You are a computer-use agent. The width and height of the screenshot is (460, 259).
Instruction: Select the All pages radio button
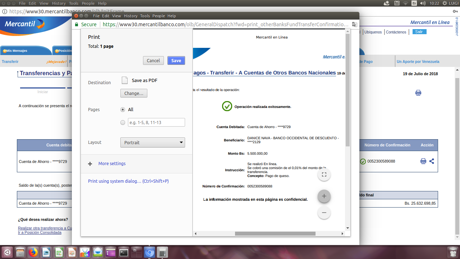pyautogui.click(x=123, y=109)
